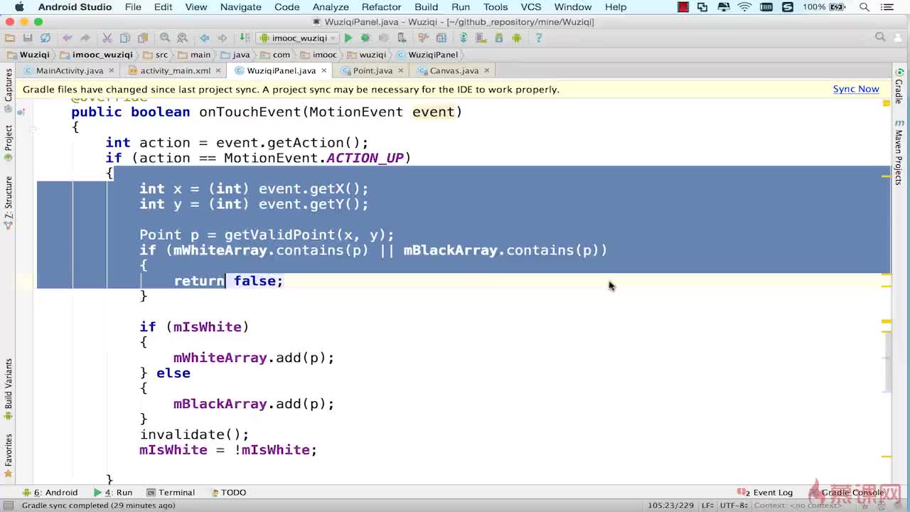Open the imooc_wuziqi run configuration dropdown
The height and width of the screenshot is (512, 910).
pyautogui.click(x=297, y=38)
